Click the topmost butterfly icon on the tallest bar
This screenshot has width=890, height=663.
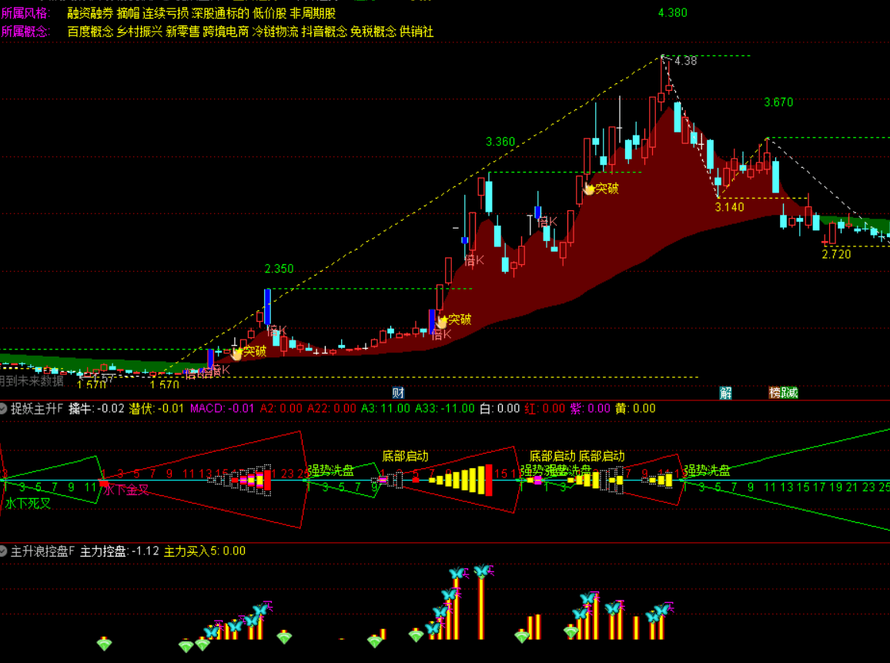[482, 571]
